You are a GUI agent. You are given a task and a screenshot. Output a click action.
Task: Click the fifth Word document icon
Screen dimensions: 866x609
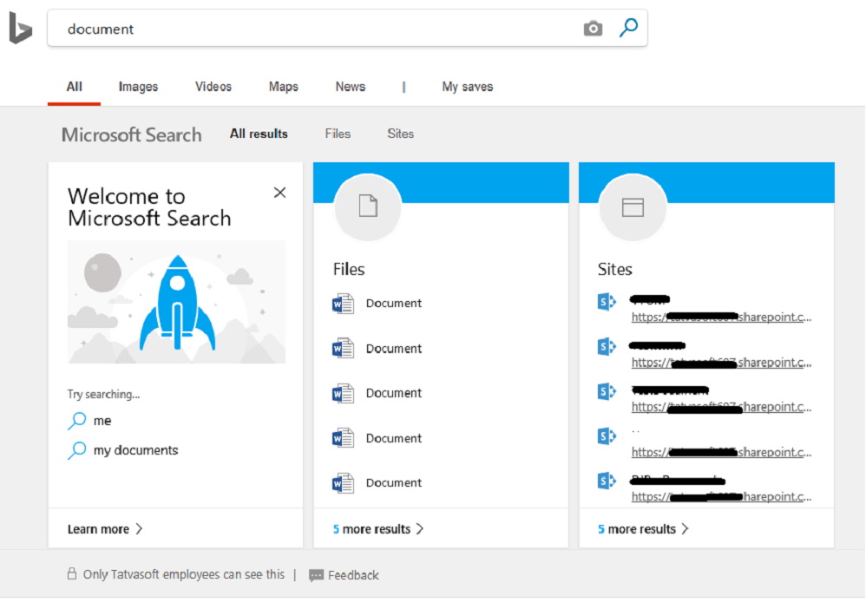tap(343, 483)
